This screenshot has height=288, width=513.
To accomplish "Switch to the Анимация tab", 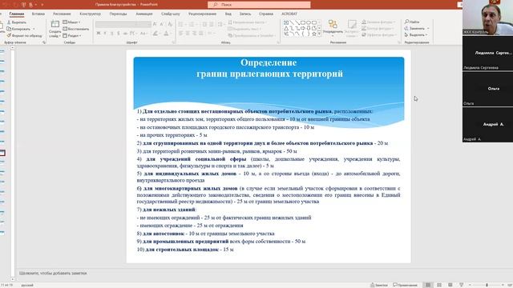I will click(144, 14).
